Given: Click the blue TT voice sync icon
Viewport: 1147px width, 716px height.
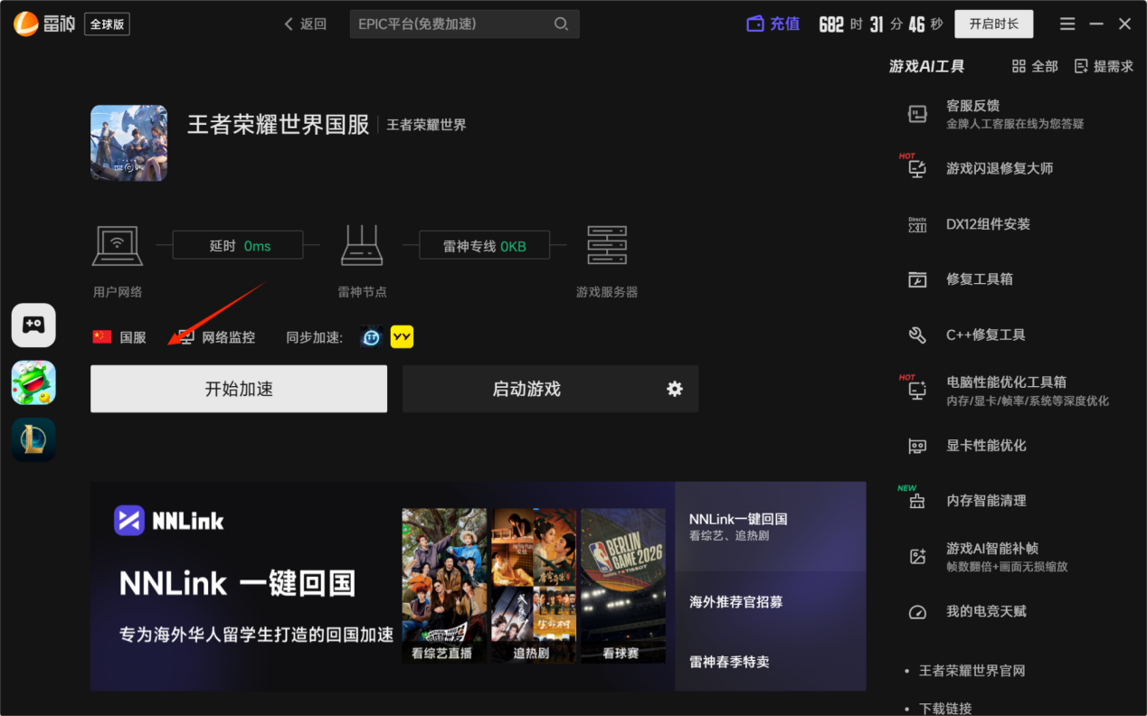Looking at the screenshot, I should coord(372,337).
